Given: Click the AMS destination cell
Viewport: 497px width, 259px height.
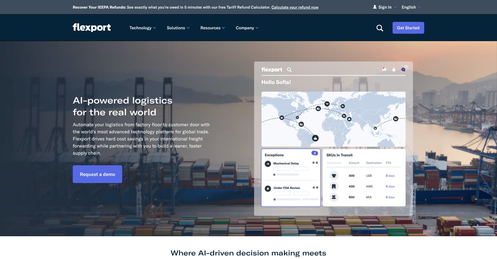Looking at the screenshot, I should pos(369,186).
